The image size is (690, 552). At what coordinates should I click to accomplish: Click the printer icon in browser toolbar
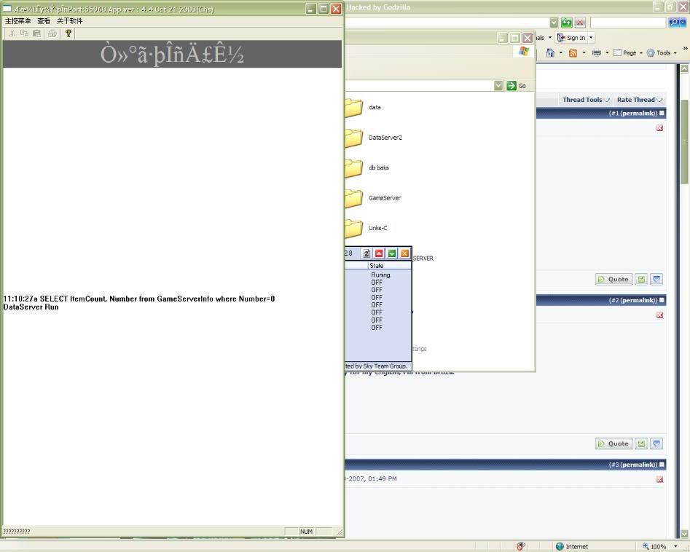point(597,53)
